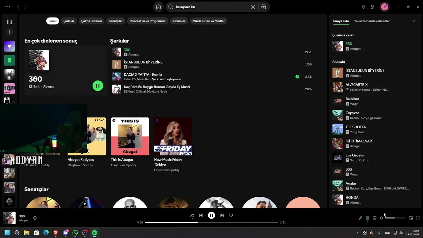Select DACIA X YATIYA - Remix song row
The height and width of the screenshot is (238, 423).
pos(212,77)
